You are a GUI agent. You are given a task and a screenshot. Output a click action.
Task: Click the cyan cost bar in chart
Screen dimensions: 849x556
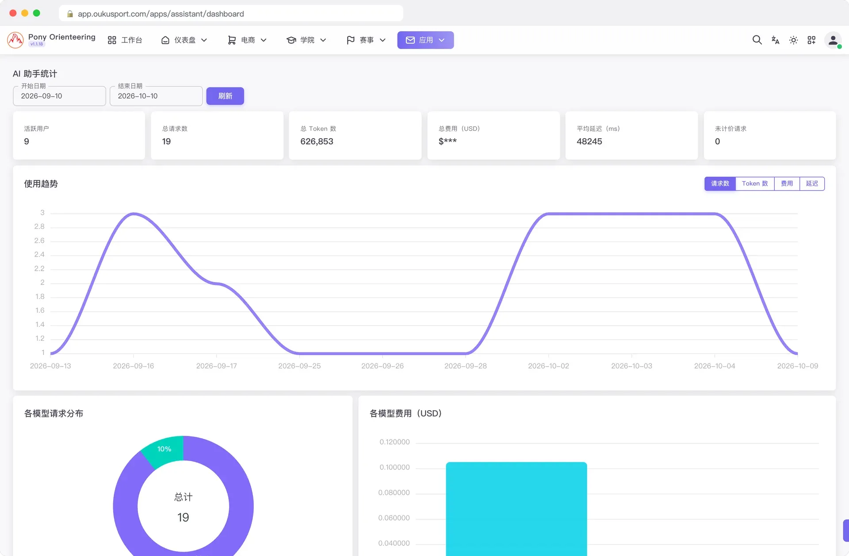(516, 509)
